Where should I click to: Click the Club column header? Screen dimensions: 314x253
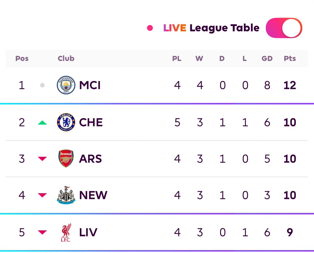66,58
